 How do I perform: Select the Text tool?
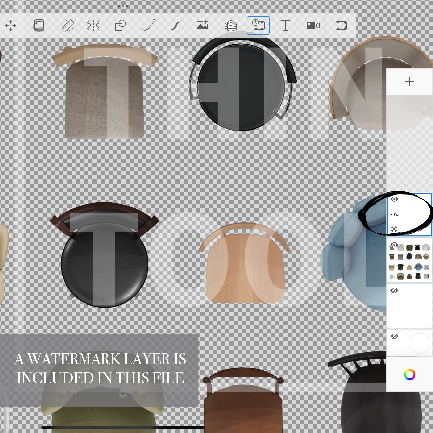tap(285, 25)
